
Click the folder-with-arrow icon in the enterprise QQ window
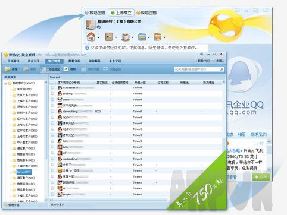(142, 37)
